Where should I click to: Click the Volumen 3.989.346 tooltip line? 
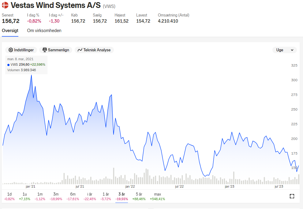[x=22, y=70]
